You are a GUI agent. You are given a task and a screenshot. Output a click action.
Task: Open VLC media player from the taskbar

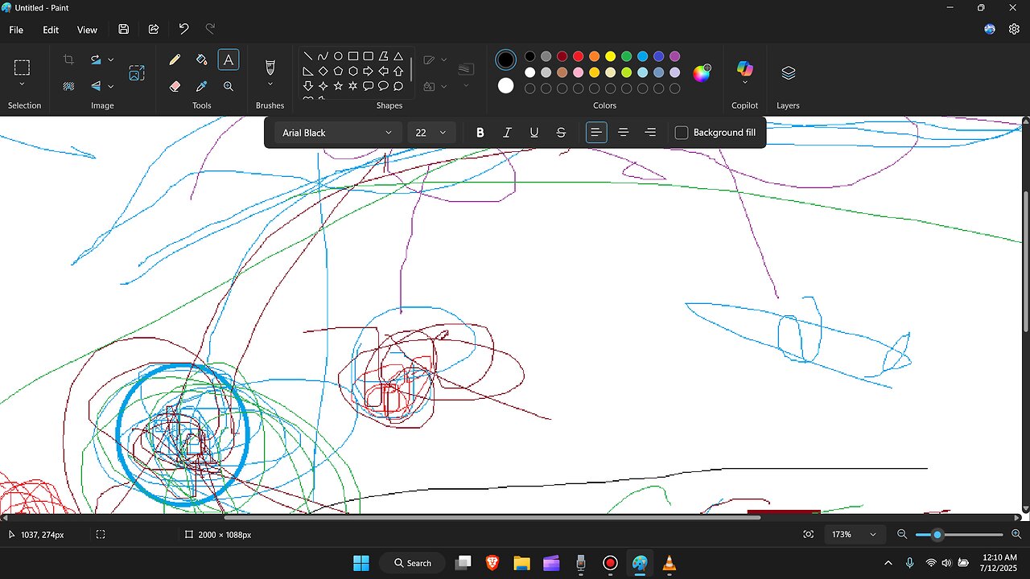[669, 563]
